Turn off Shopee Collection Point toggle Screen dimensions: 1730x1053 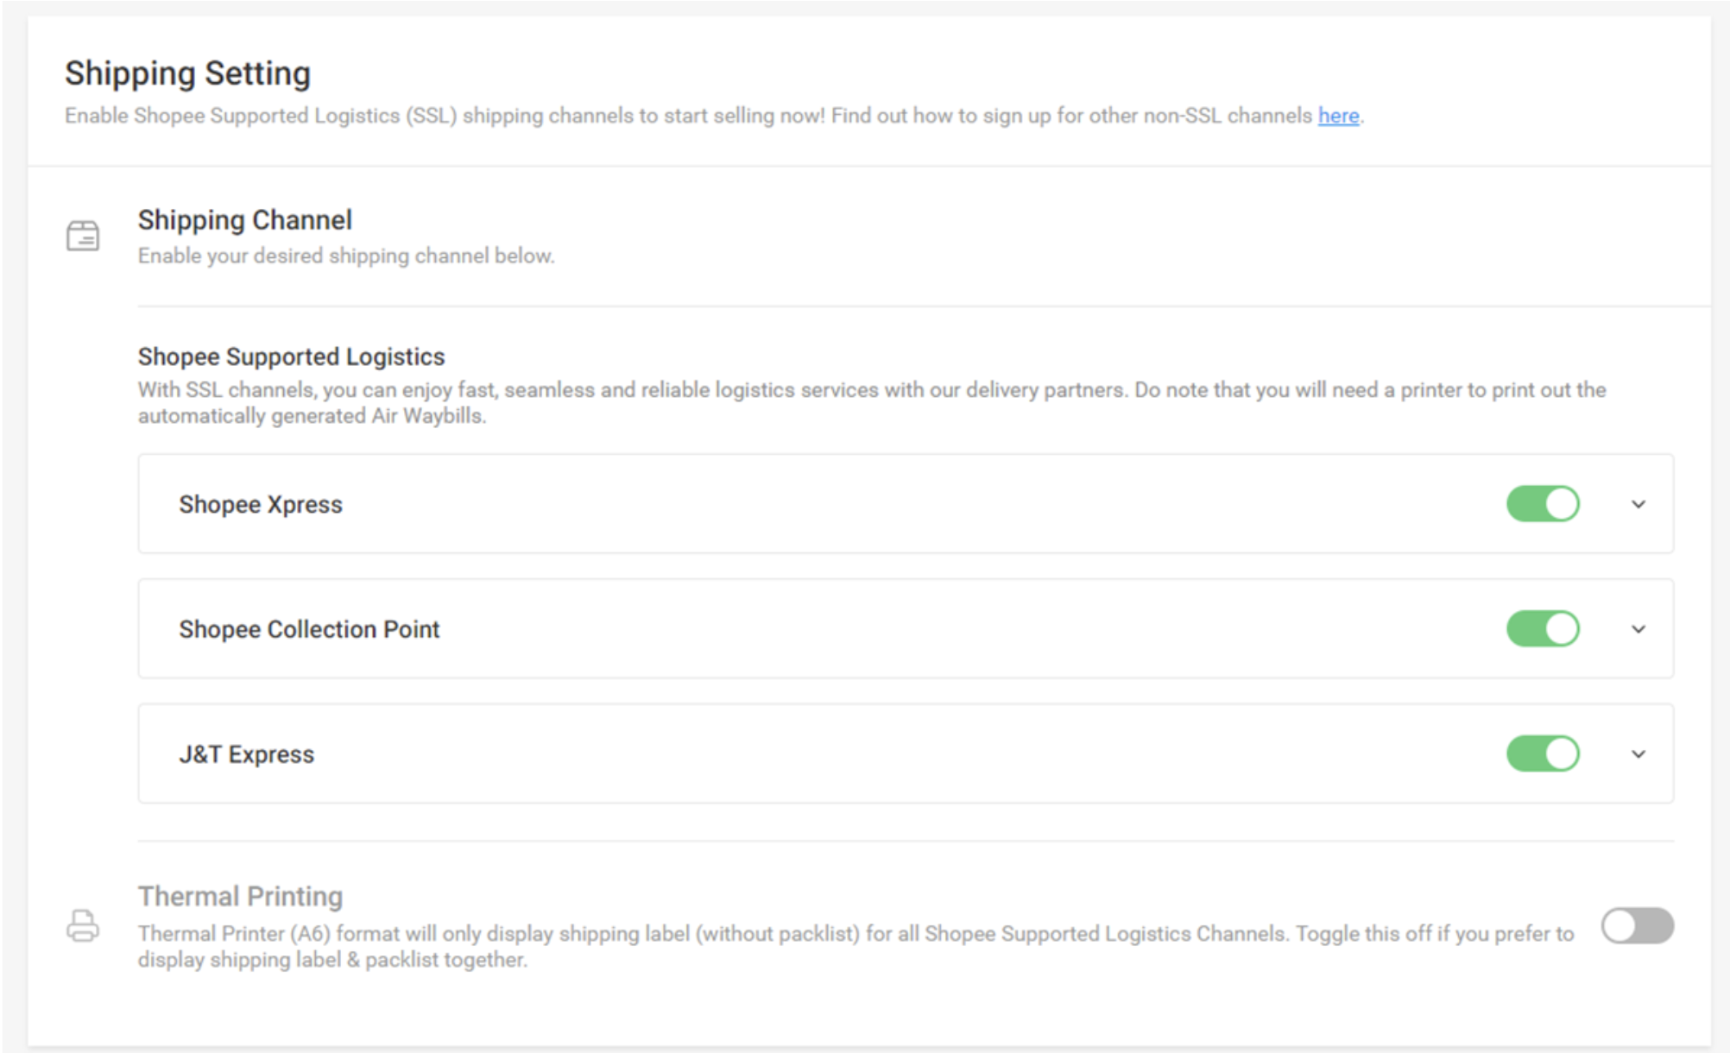(1543, 629)
